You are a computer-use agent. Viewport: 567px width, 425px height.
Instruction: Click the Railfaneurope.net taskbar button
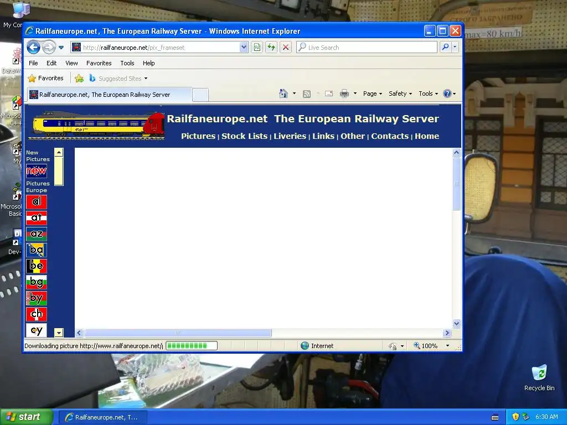tap(102, 417)
